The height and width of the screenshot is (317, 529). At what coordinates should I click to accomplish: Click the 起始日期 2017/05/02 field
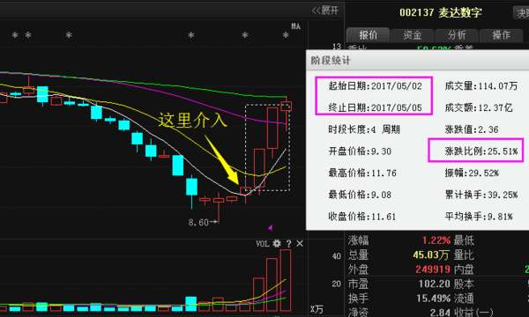point(375,86)
